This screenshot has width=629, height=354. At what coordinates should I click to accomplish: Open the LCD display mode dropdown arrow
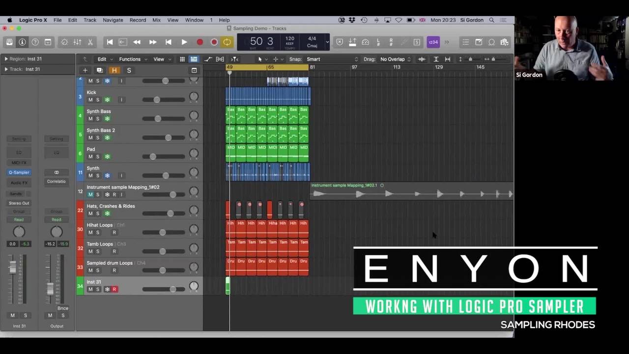327,42
